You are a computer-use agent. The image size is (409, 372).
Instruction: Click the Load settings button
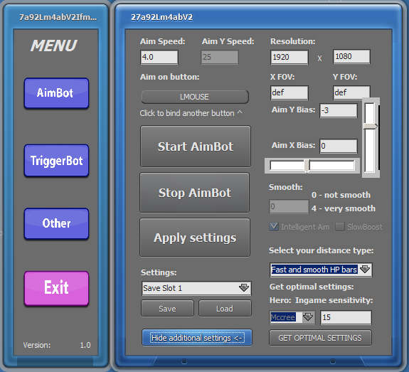(x=225, y=309)
